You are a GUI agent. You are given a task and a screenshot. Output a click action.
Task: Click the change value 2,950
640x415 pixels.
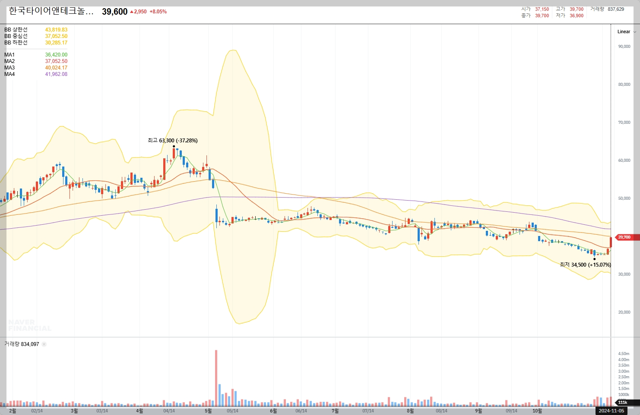(x=138, y=12)
